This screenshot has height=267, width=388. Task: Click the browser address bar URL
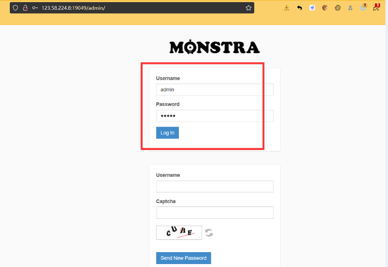73,8
